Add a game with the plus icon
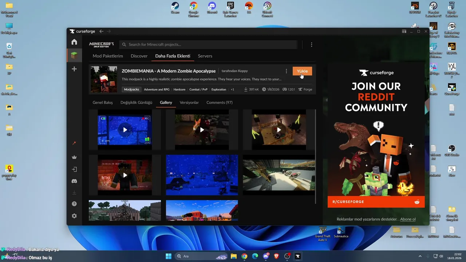This screenshot has height=262, width=466. tap(74, 69)
